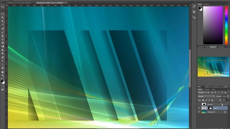
Task: Select the Eyedropper tool
Action: pyautogui.click(x=3, y=25)
